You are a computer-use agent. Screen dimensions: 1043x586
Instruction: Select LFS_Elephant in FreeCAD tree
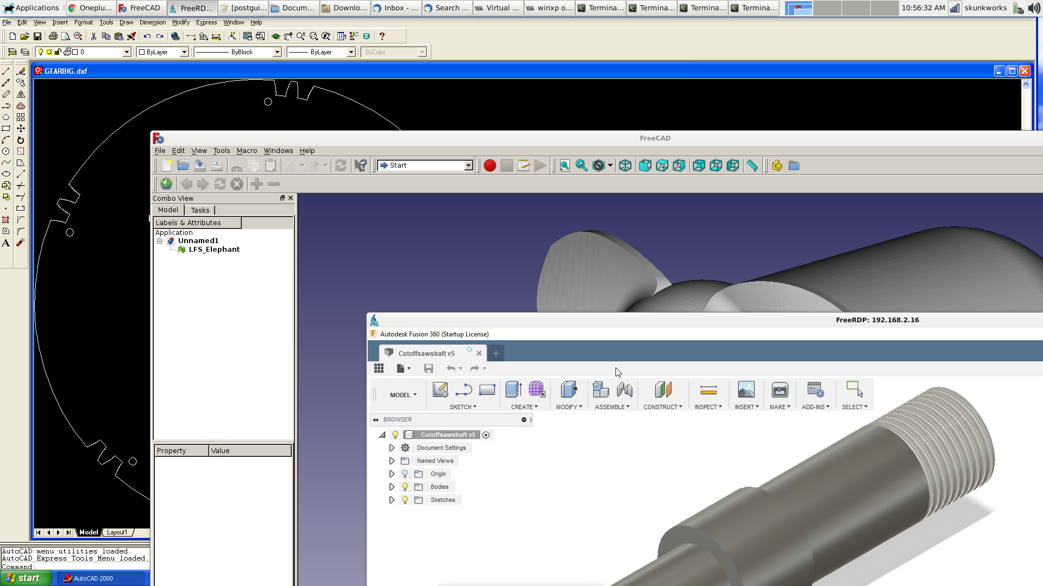coord(214,250)
